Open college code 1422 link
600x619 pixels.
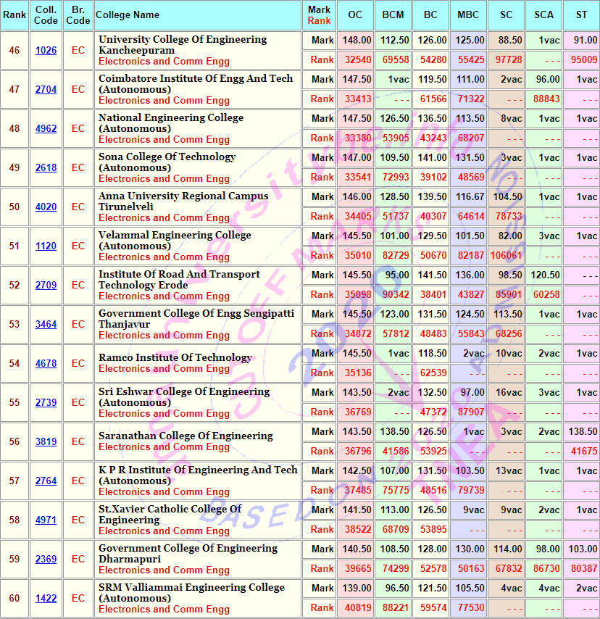pos(46,599)
